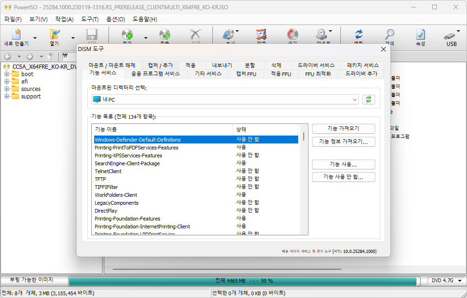Click the 기능 사용 안 함... button
The width and height of the screenshot is (467, 298).
[x=343, y=177]
